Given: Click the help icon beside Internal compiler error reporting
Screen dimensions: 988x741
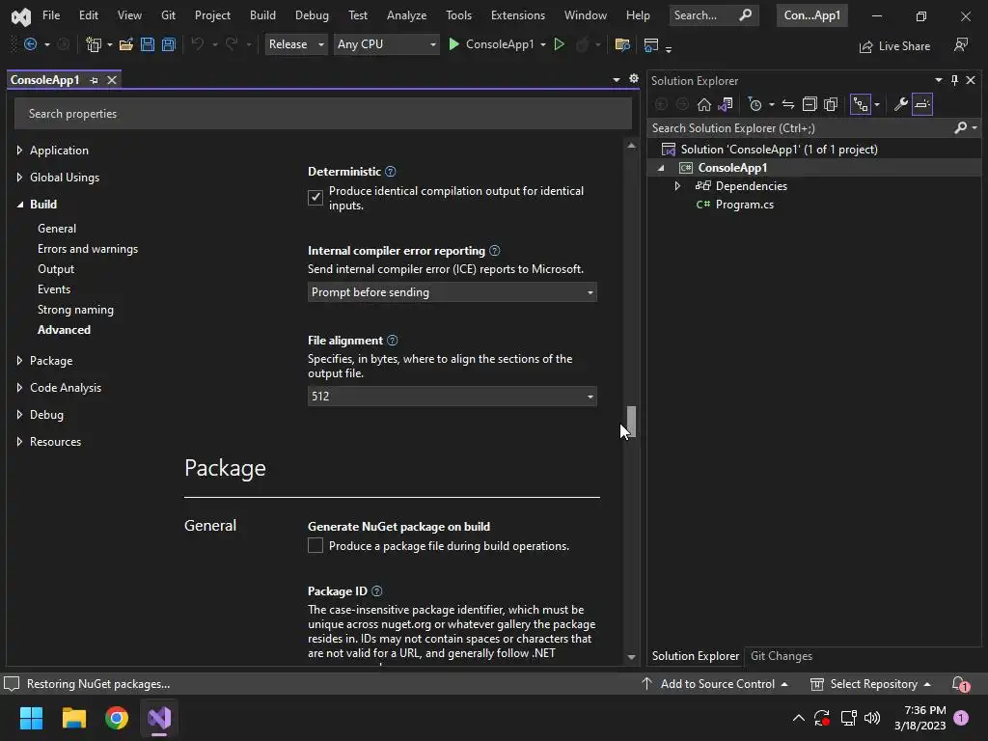Looking at the screenshot, I should point(495,251).
